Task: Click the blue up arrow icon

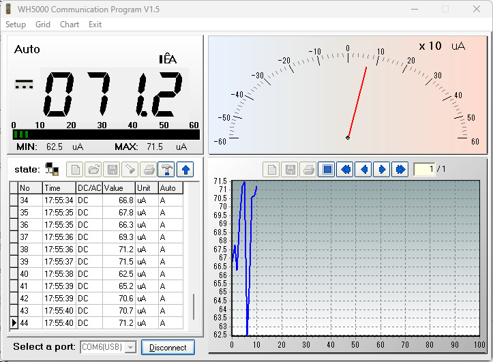Action: 185,169
